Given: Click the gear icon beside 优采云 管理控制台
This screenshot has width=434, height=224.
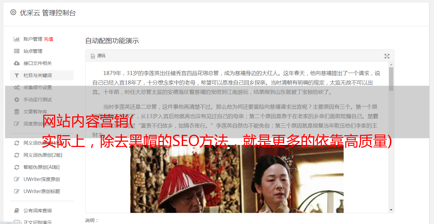Looking at the screenshot, I should click(13, 12).
